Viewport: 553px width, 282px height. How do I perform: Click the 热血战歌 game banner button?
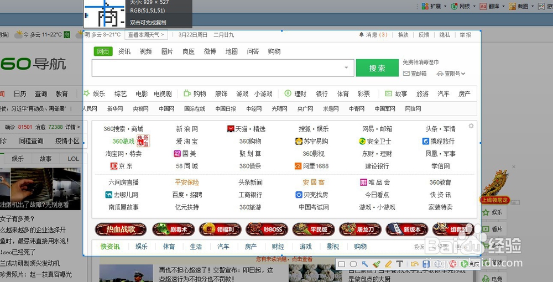pos(121,229)
